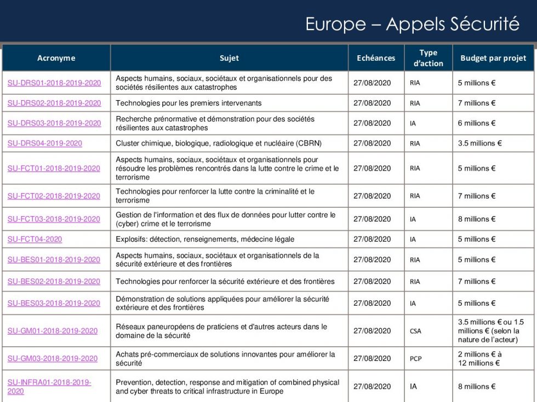537x402 pixels.
Task: Click the SU-BES02-2018-2019-2020 link
Action: [x=54, y=282]
